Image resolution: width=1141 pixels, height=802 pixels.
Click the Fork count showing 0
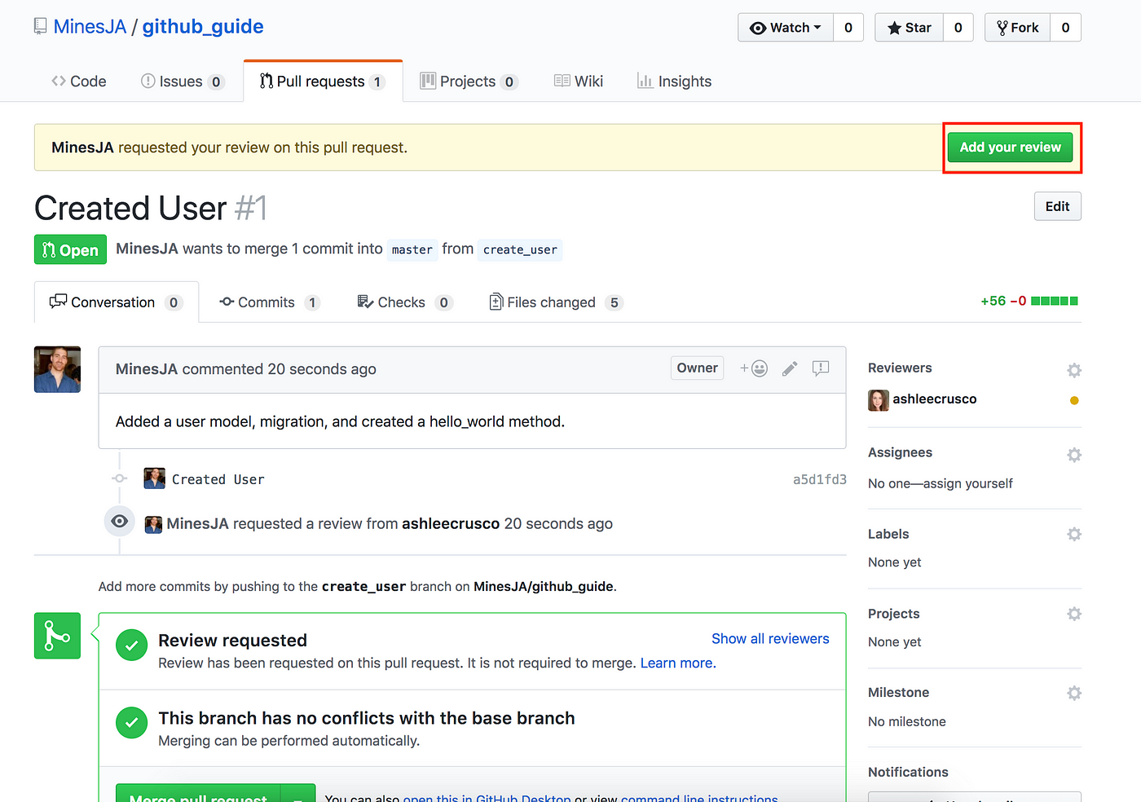click(1065, 28)
